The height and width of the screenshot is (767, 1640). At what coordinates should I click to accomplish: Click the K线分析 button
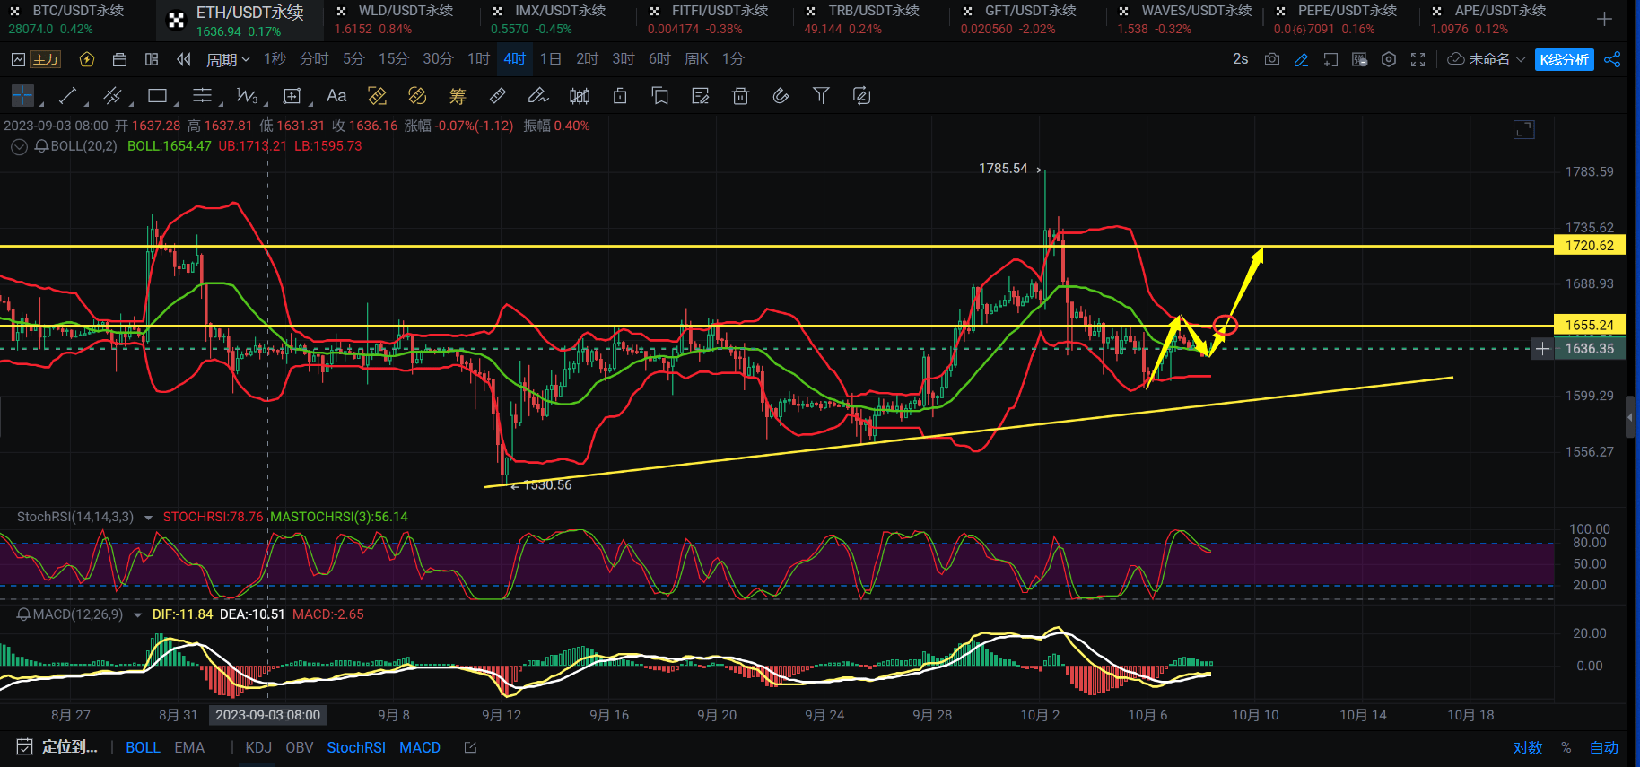click(1564, 59)
